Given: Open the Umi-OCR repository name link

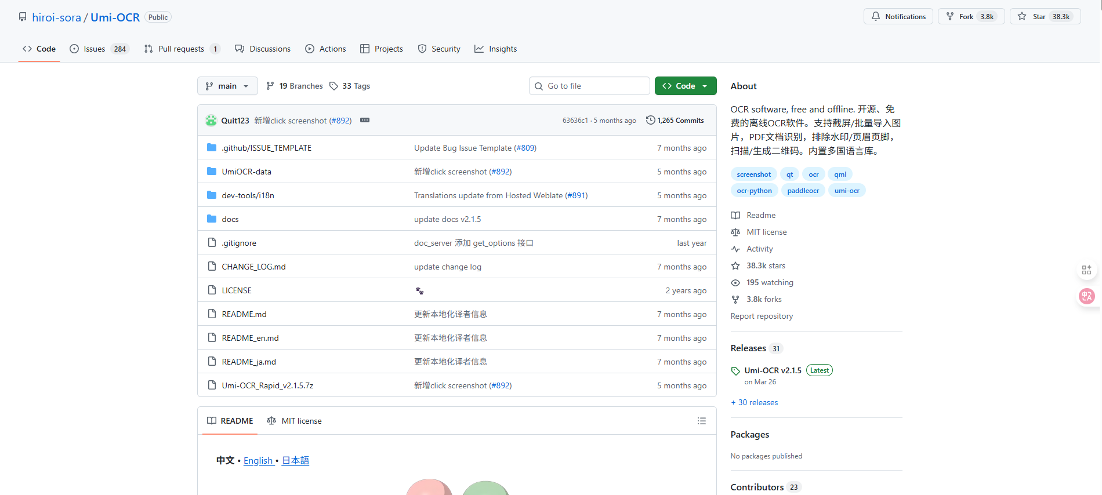Looking at the screenshot, I should tap(115, 17).
